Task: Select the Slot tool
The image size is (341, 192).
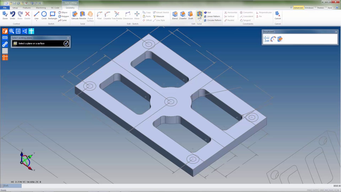Action: [207, 13]
